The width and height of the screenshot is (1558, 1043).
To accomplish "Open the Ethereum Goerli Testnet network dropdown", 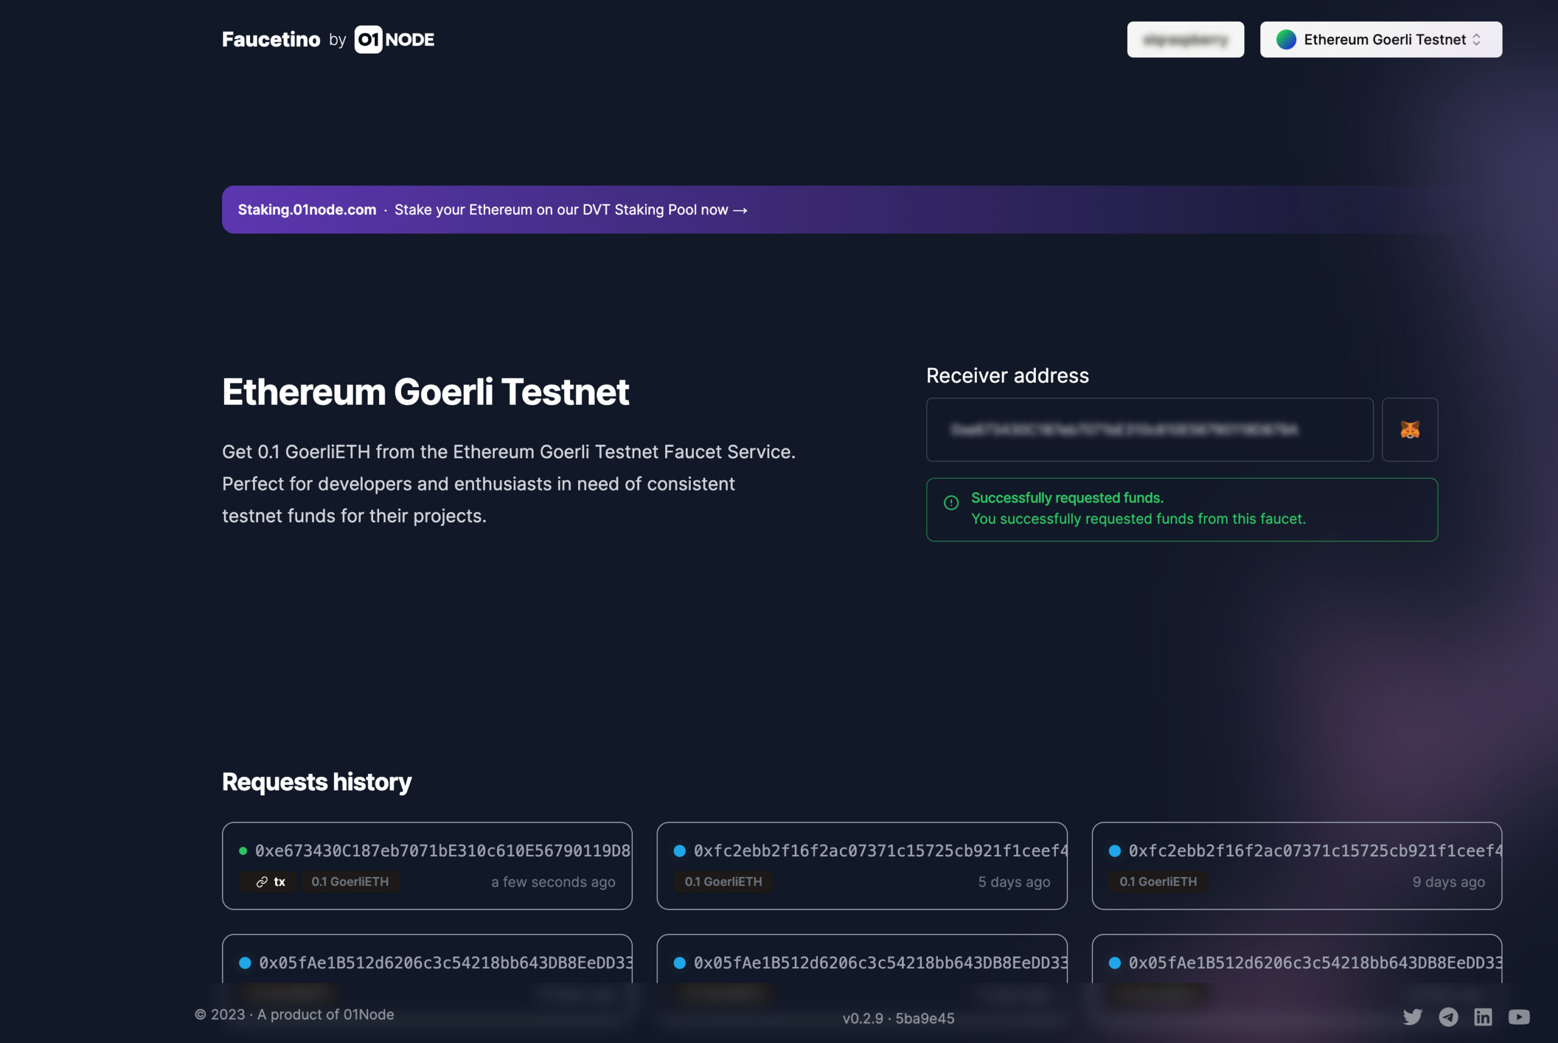I will 1380,39.
